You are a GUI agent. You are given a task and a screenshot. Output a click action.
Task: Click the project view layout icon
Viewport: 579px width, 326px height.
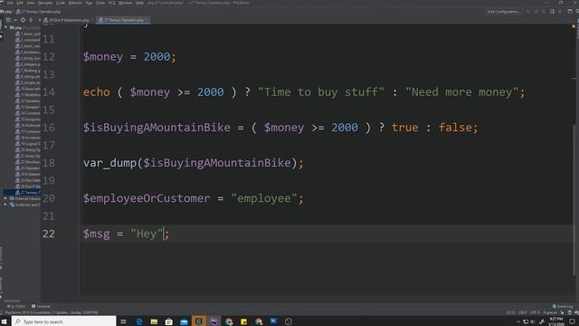tap(8, 20)
